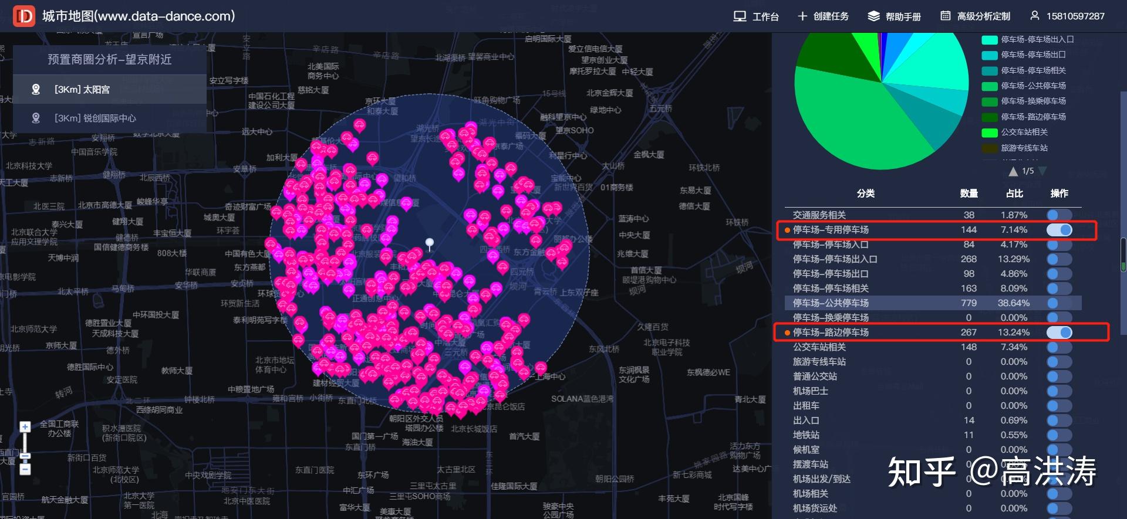
Task: Click 预置商圈分析-望京附近 panel title
Action: coord(109,59)
